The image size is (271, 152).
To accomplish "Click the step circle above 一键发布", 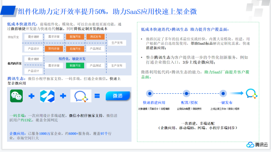I will click(223, 93).
